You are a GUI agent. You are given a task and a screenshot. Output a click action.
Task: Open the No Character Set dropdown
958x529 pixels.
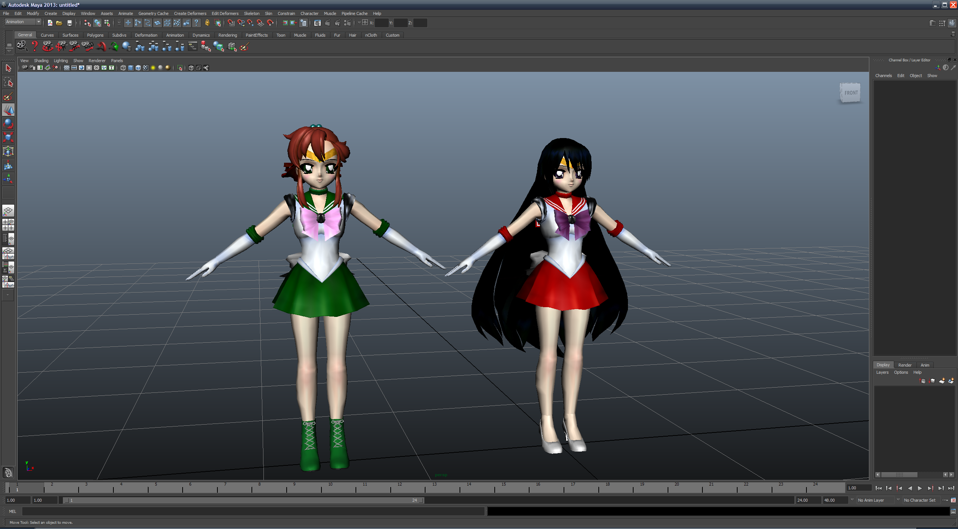[922, 500]
